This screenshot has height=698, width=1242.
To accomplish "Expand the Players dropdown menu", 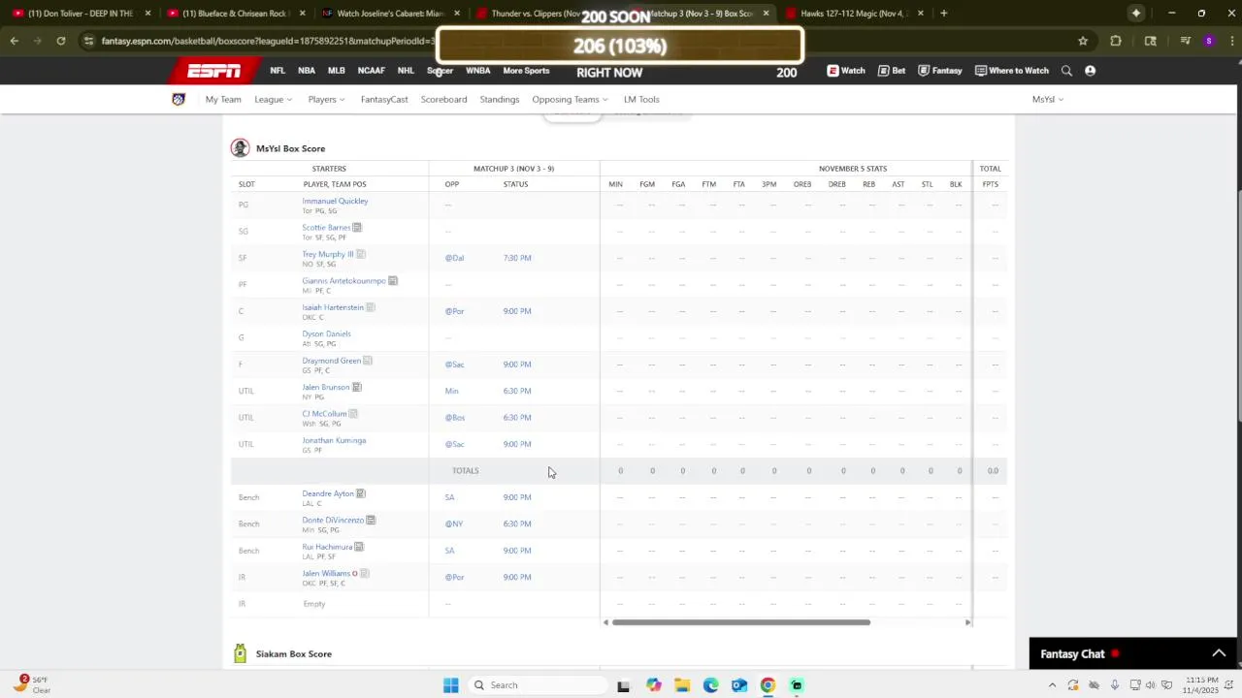I will 326,99.
